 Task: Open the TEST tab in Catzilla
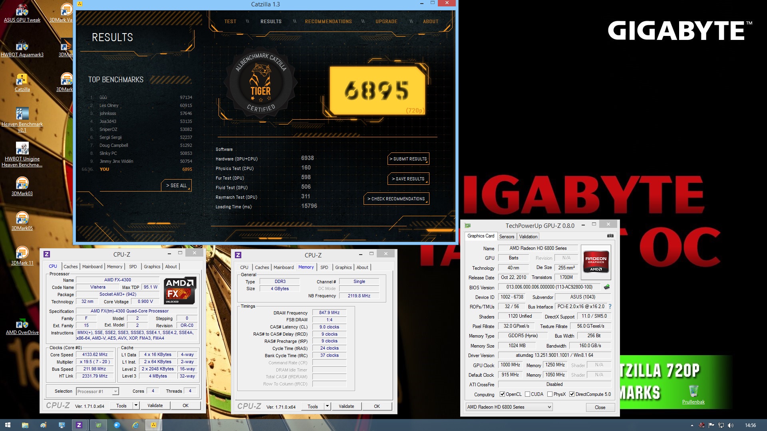click(230, 22)
